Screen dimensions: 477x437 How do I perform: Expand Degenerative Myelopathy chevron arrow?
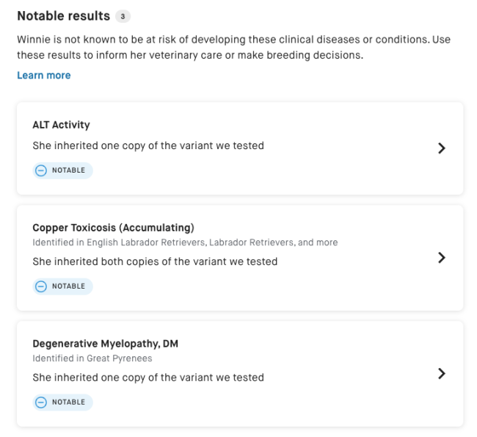click(441, 374)
